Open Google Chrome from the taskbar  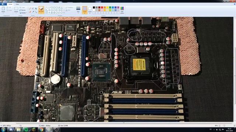pos(41,129)
